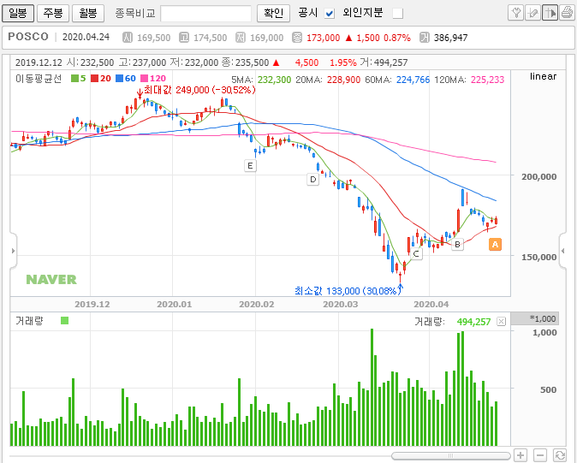Viewport: 577px width, 463px height.
Task: Zoom in the chart with the plus button
Action: point(520,455)
